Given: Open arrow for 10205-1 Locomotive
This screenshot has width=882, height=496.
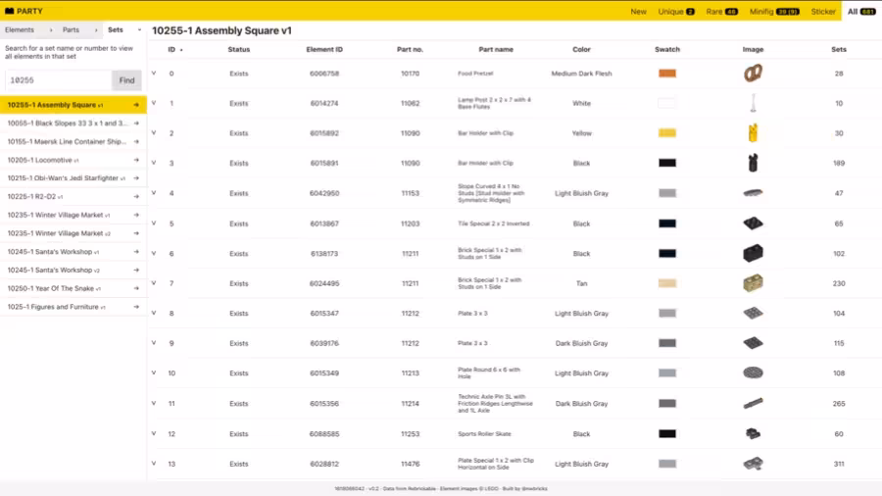Looking at the screenshot, I should click(136, 161).
